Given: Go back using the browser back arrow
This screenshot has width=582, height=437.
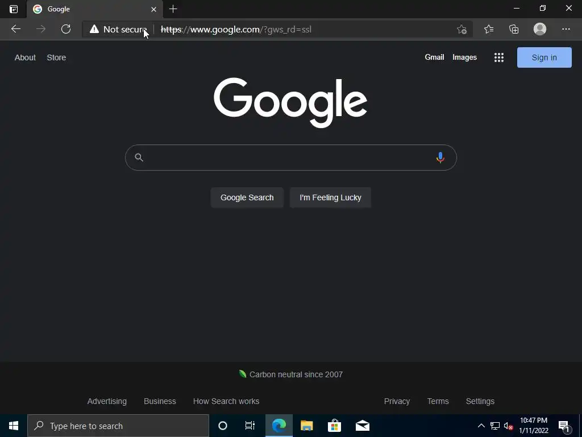Looking at the screenshot, I should [15, 29].
